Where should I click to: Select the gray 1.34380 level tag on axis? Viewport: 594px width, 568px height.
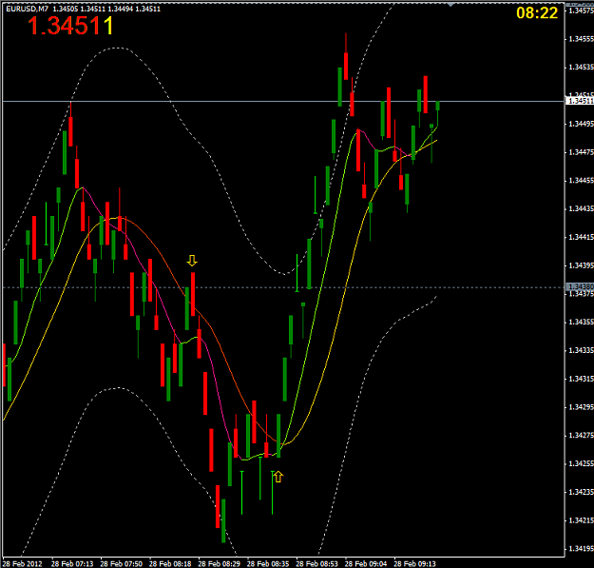pos(579,286)
